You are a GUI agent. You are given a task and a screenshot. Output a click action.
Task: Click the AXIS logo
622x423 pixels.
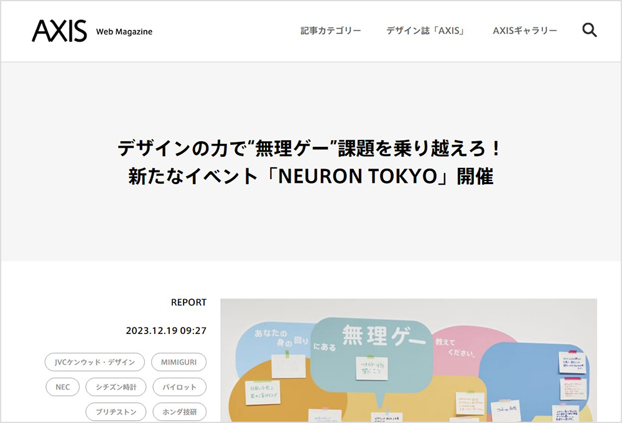click(60, 31)
